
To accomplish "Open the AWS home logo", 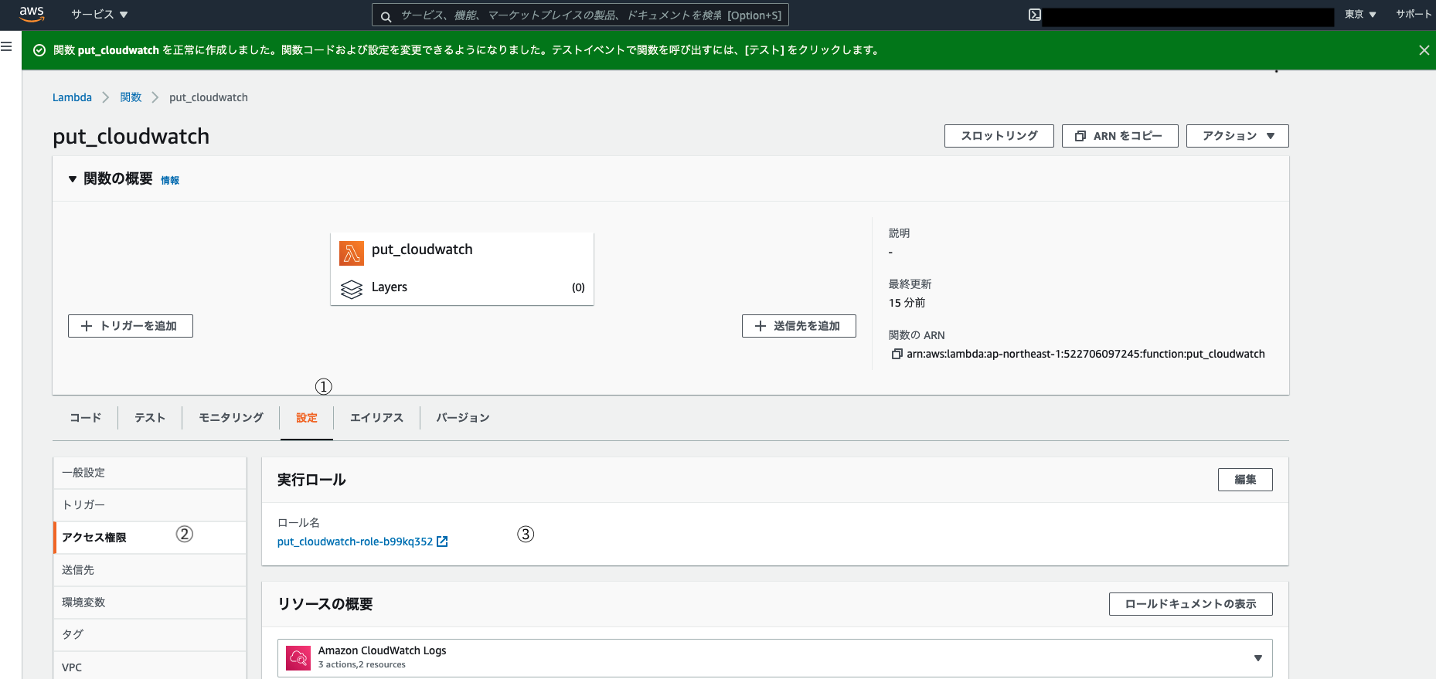I will point(32,14).
